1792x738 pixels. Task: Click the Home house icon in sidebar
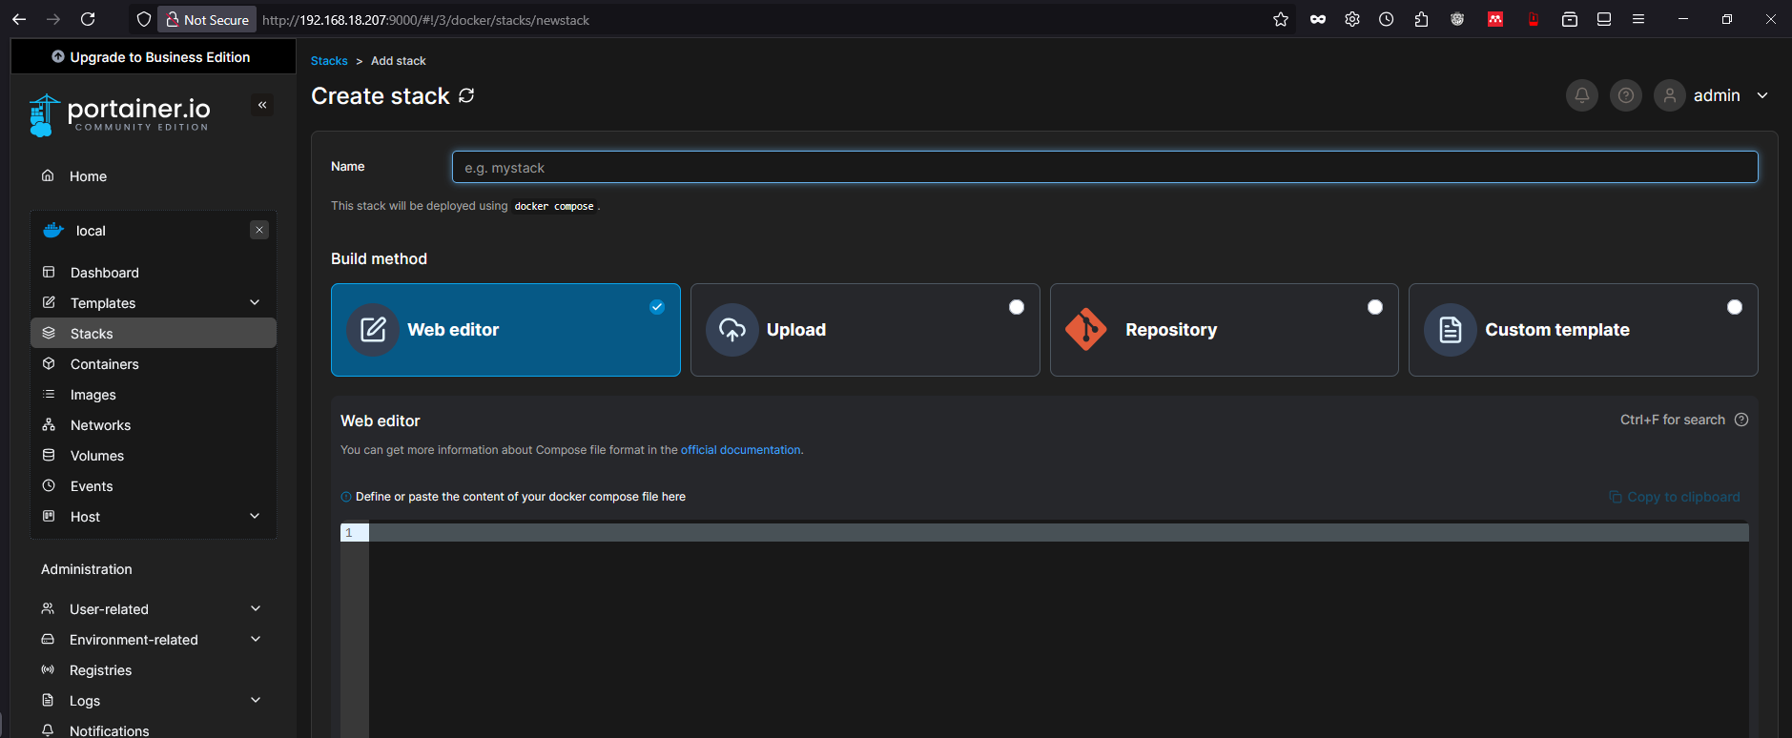pos(48,175)
